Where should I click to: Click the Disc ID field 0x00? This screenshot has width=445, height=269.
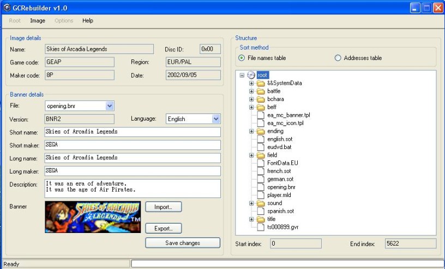tap(210, 49)
